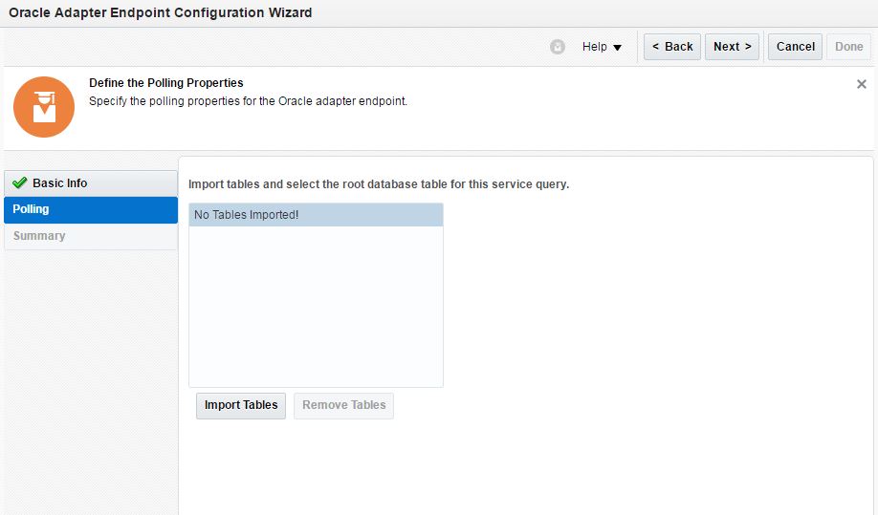Click the Done button

coord(848,47)
